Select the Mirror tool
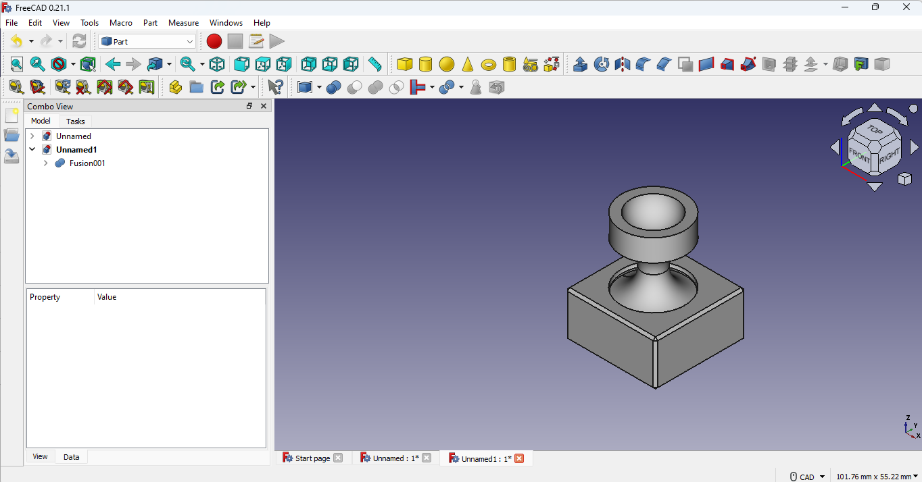The height and width of the screenshot is (482, 922). (x=622, y=64)
